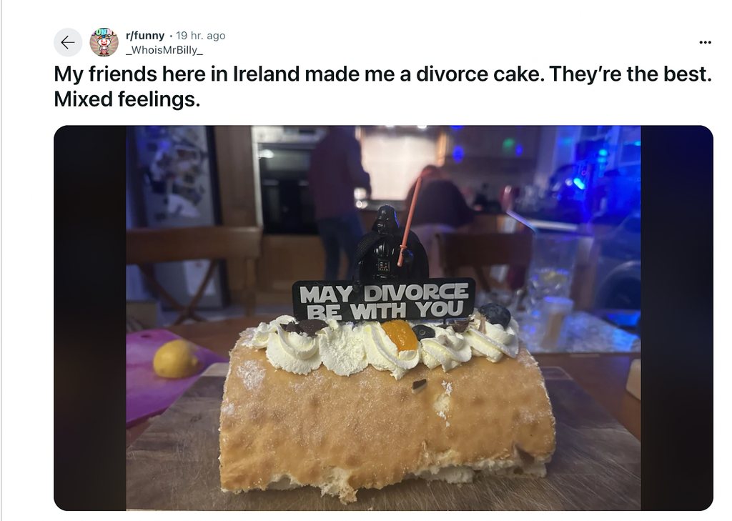Click the yellow lemon in the photo

(x=175, y=359)
